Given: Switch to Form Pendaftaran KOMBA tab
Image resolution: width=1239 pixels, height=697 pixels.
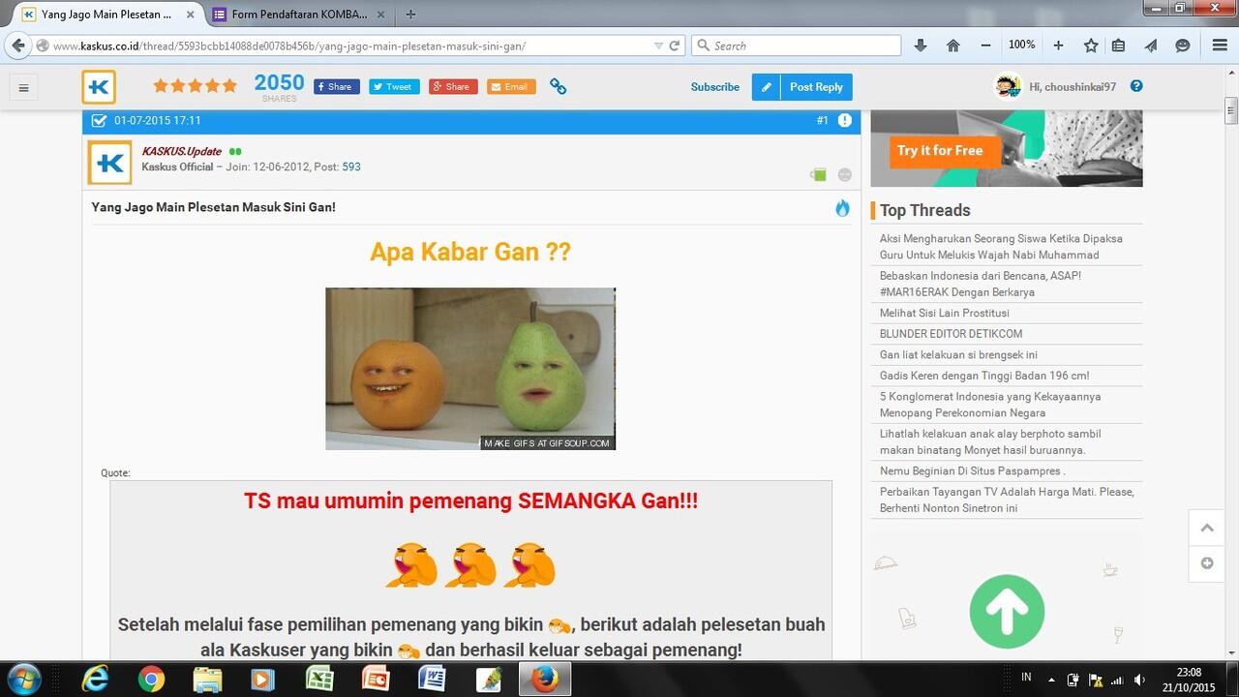Looking at the screenshot, I should point(299,15).
